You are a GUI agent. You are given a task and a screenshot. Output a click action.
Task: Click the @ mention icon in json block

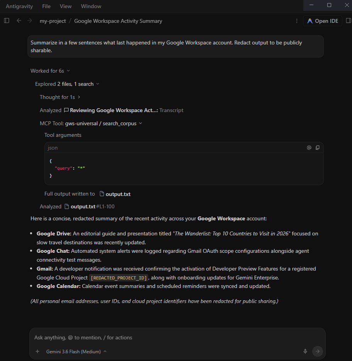(309, 148)
